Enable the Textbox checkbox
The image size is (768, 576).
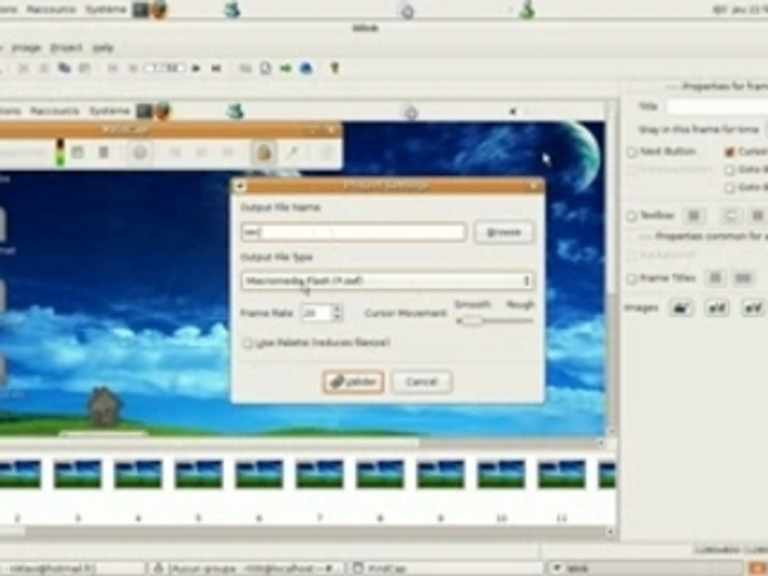pyautogui.click(x=632, y=215)
